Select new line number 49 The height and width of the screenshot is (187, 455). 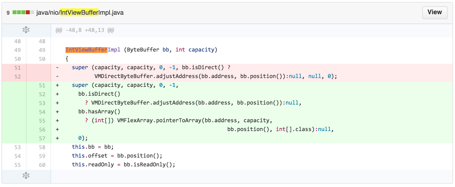click(x=42, y=50)
